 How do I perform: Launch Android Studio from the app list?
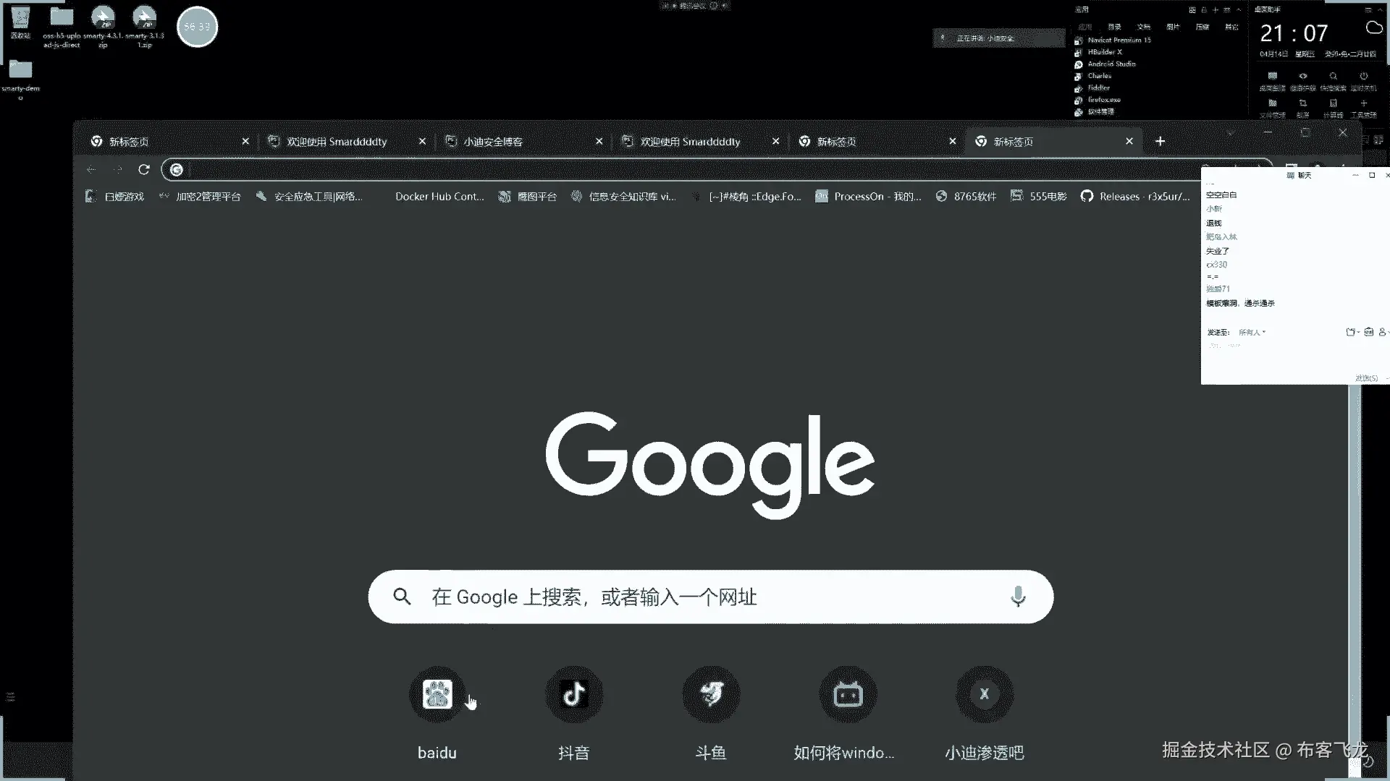pyautogui.click(x=1111, y=64)
